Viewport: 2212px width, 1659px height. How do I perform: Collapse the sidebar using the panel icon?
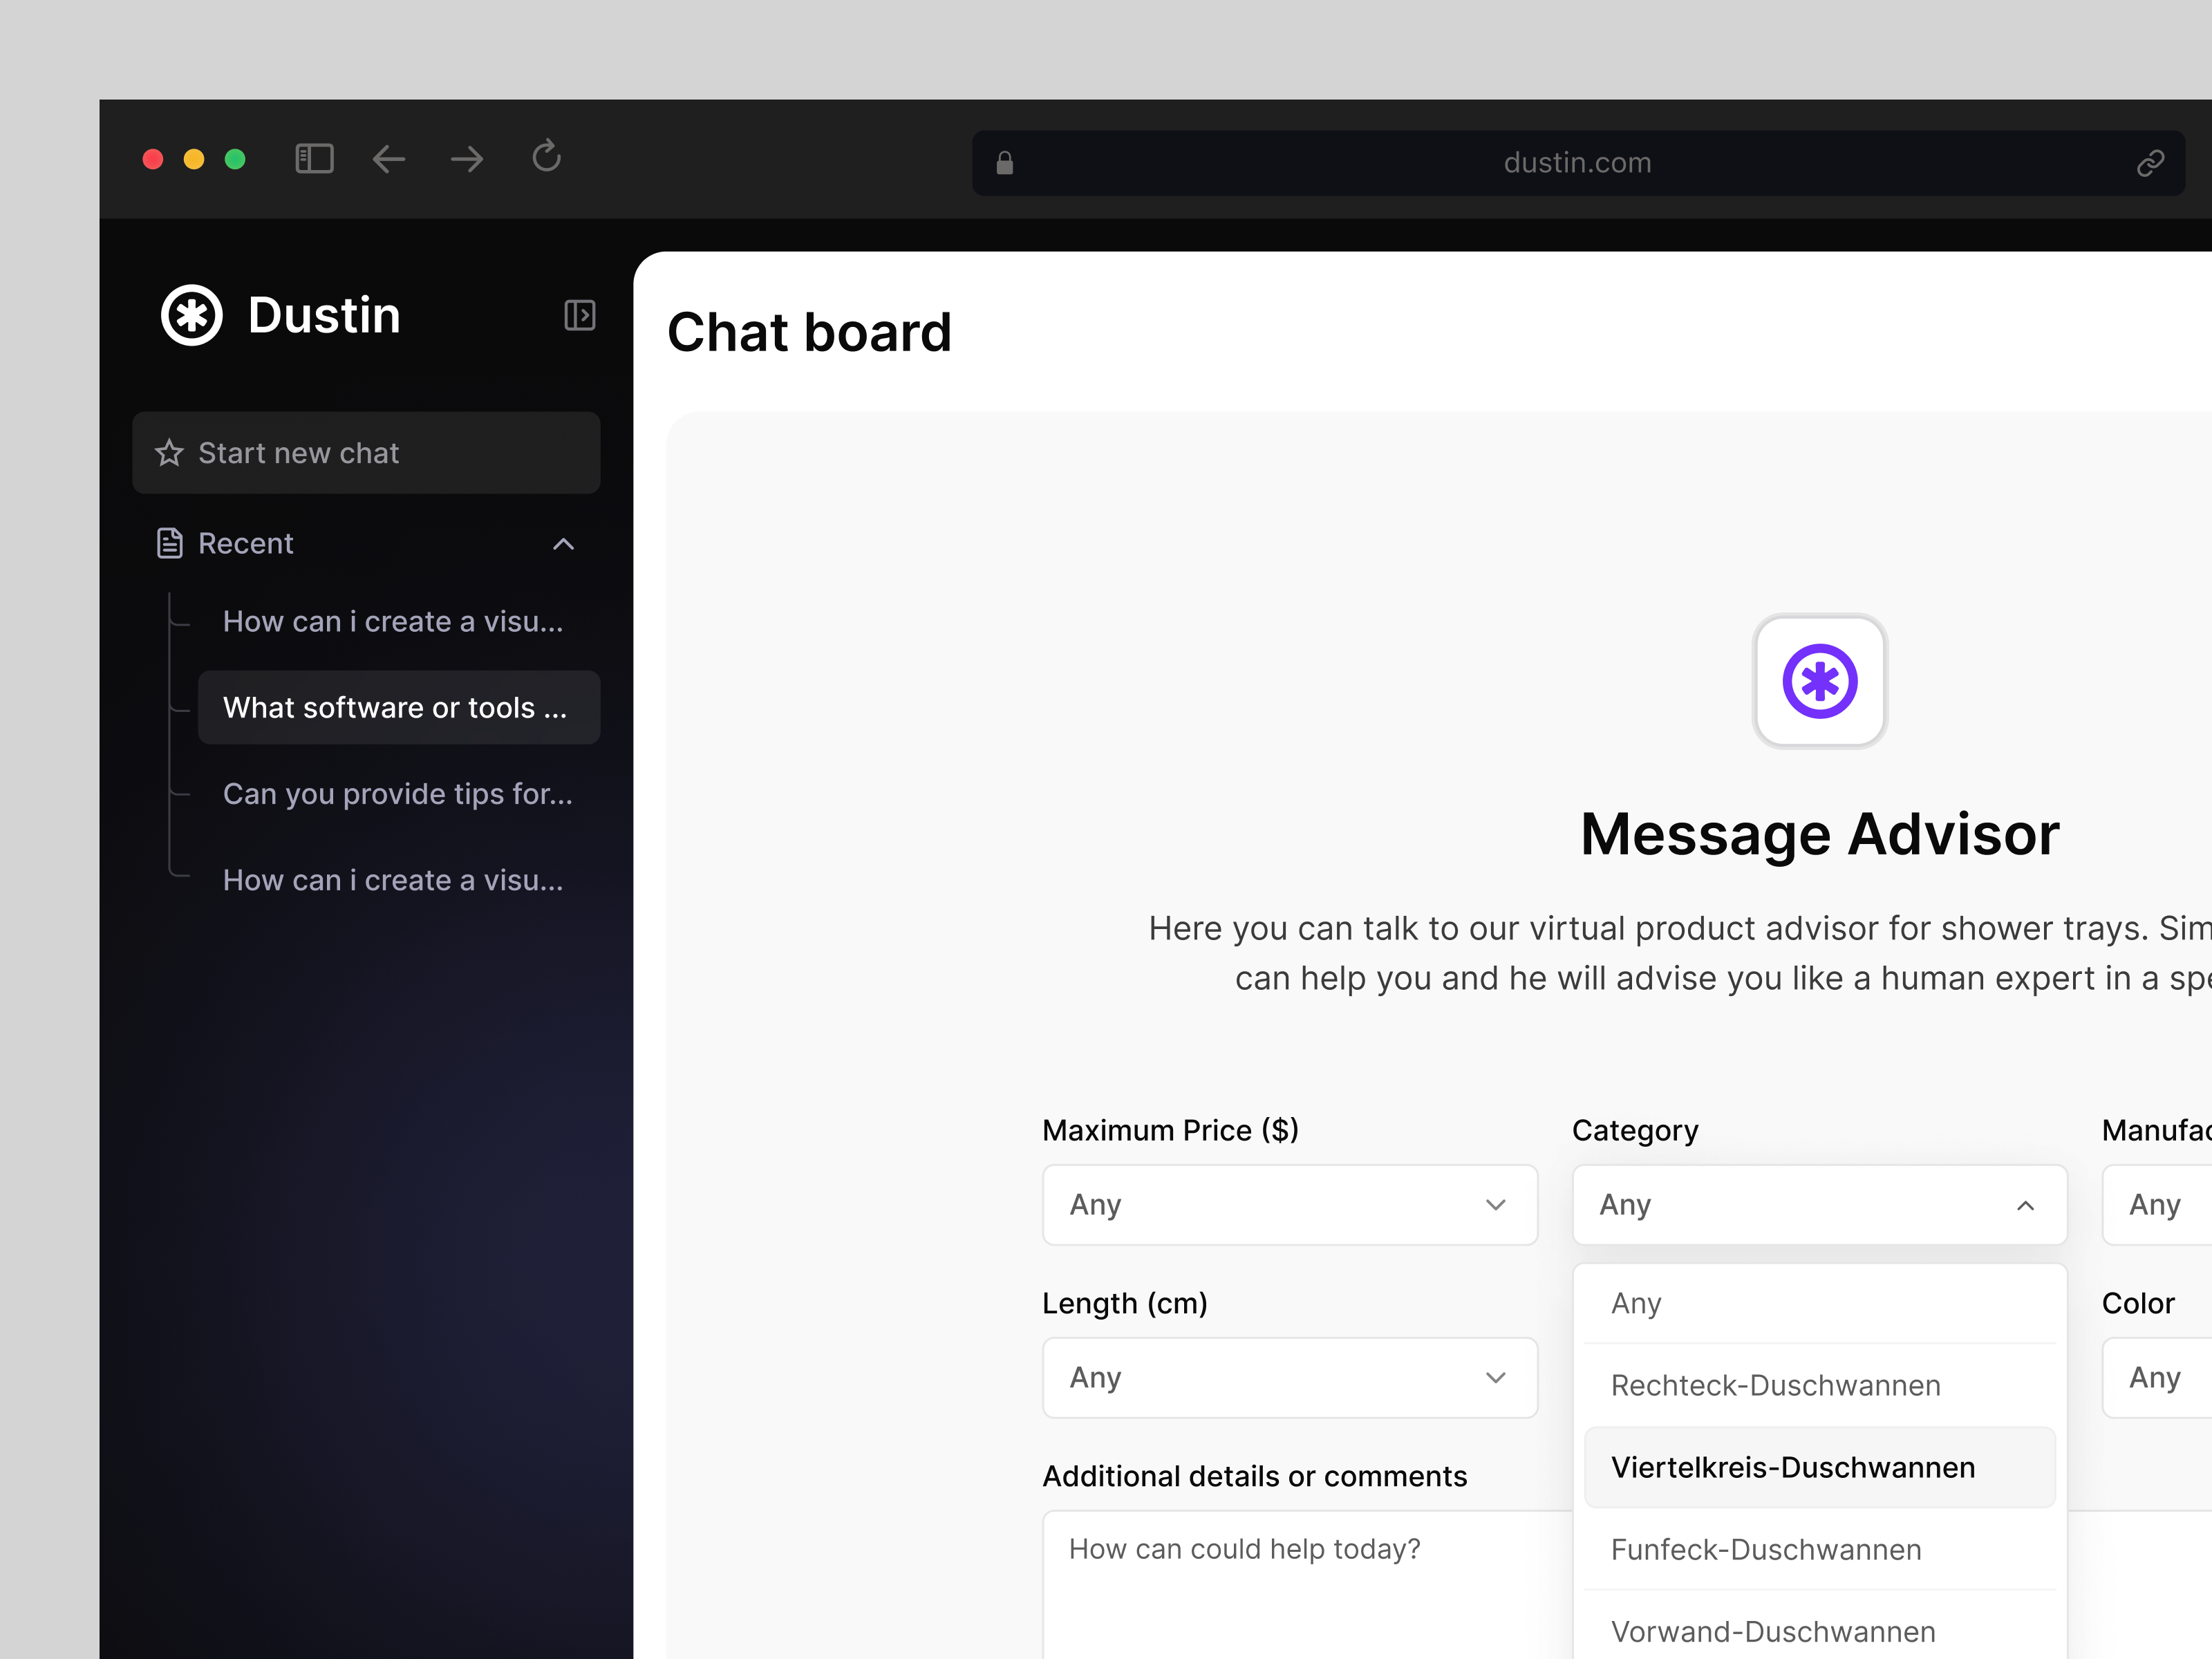pyautogui.click(x=580, y=315)
